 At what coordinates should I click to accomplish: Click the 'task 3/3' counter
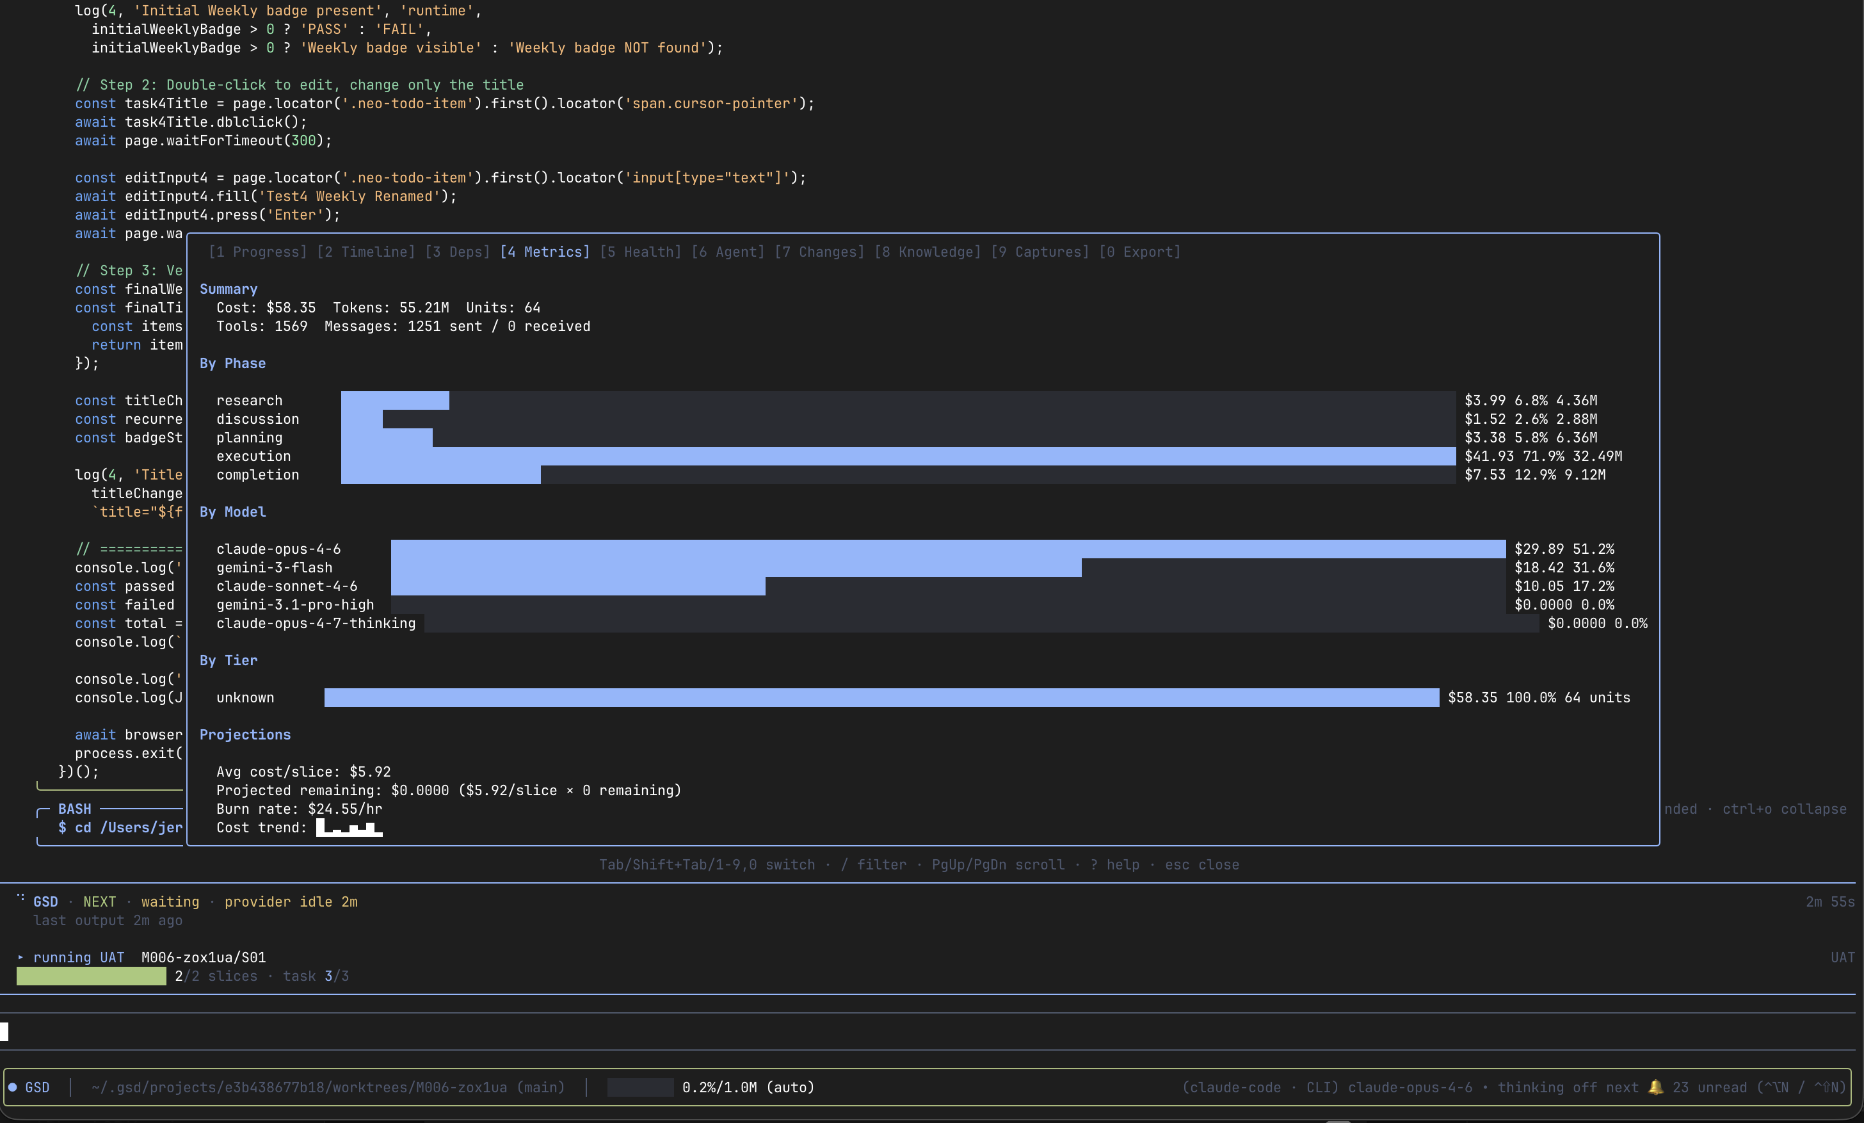316,976
